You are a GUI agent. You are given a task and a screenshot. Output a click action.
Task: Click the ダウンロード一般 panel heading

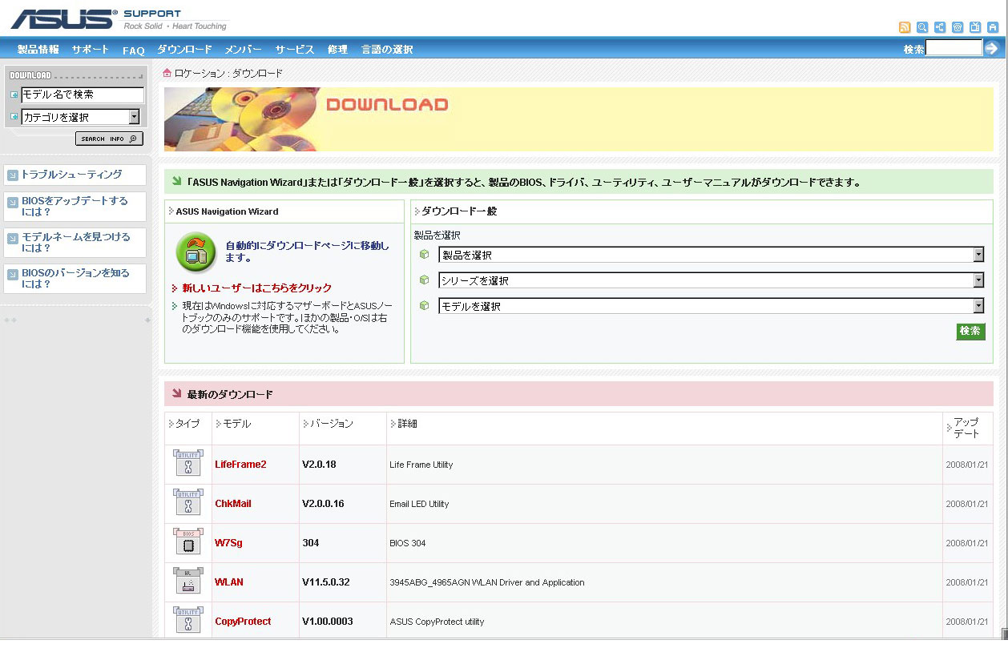[x=459, y=211]
